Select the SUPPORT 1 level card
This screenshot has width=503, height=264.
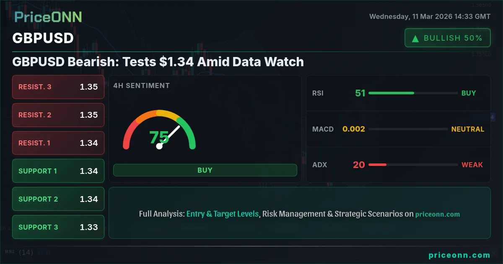pos(58,171)
